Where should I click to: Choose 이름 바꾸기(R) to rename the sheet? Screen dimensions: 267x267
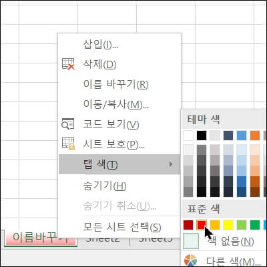coord(119,84)
